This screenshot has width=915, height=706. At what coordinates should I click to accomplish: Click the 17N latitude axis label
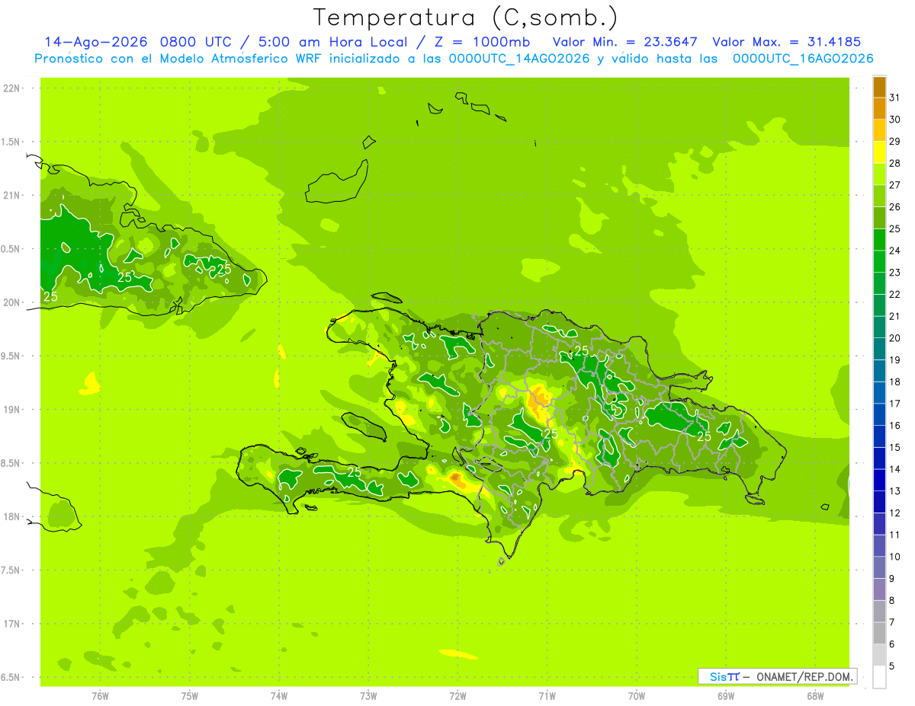12,624
